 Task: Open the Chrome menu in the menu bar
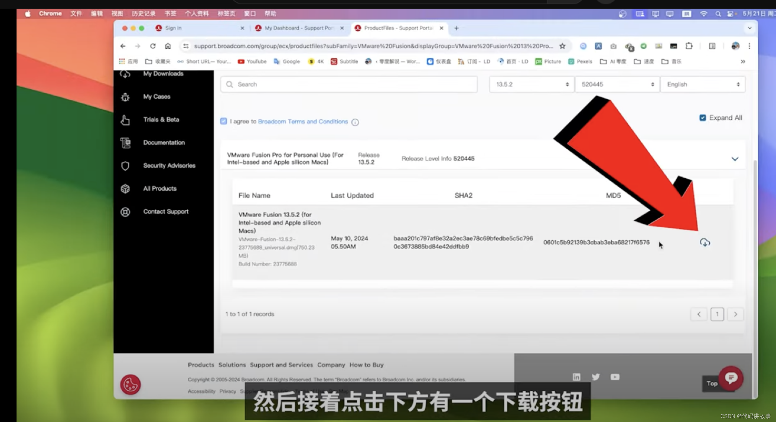50,14
